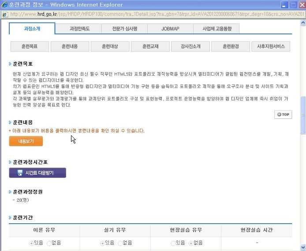The width and height of the screenshot is (306, 251).
Task: Click the bullet arrow beside 훈련내용 heading
Action: tap(10, 122)
